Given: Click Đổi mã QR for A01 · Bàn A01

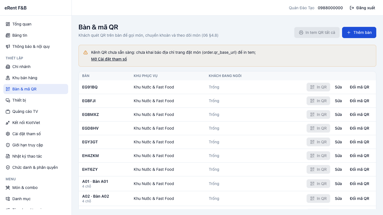Looking at the screenshot, I should coord(359,184).
